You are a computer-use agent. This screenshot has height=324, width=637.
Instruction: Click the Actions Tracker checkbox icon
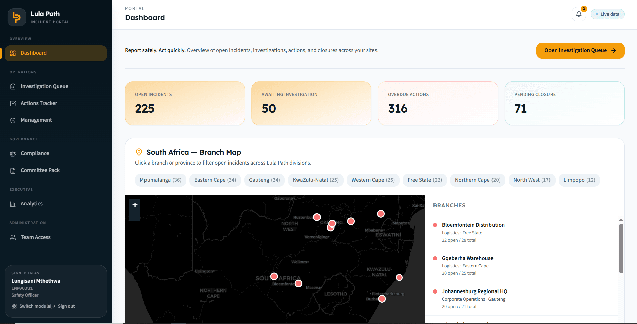pyautogui.click(x=13, y=103)
